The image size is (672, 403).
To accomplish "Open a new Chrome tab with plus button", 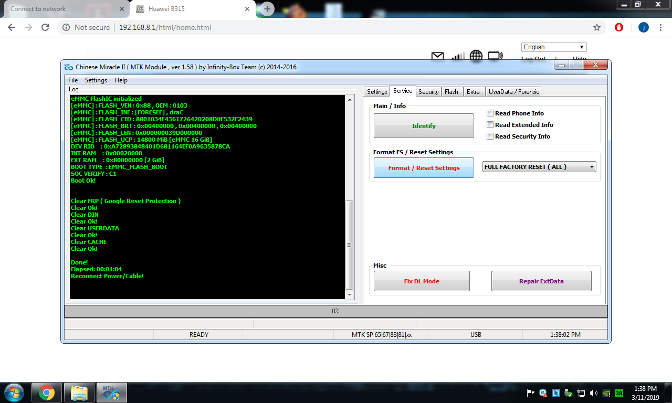I will [267, 9].
